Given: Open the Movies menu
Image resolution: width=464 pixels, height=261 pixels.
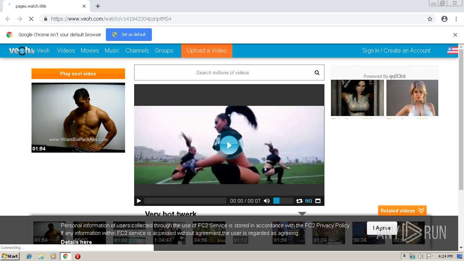Looking at the screenshot, I should tap(90, 50).
